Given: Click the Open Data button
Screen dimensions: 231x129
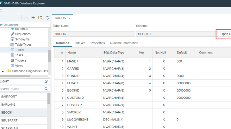Looking at the screenshot, I should (225, 34).
